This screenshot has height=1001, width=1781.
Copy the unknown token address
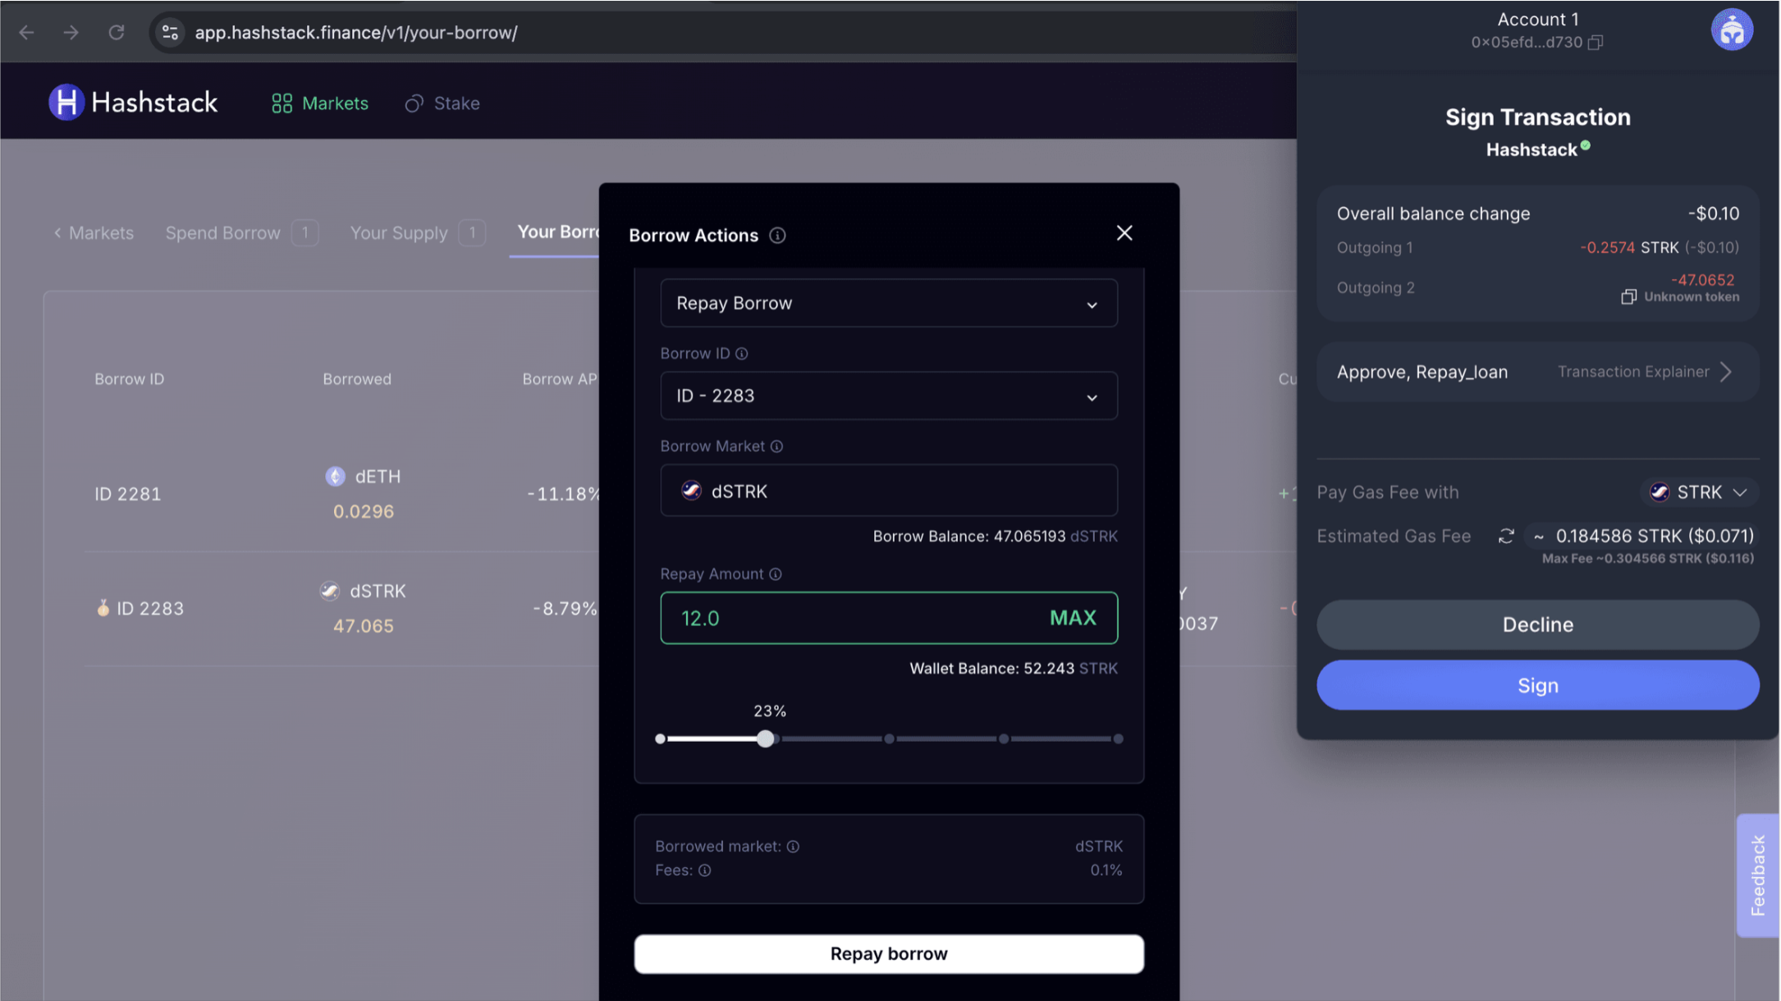(1628, 297)
